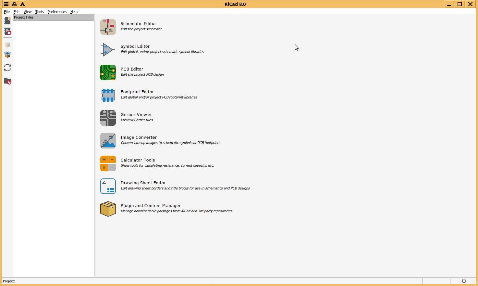Launch the PCB Editor icon
The width and height of the screenshot is (478, 286).
(x=108, y=72)
